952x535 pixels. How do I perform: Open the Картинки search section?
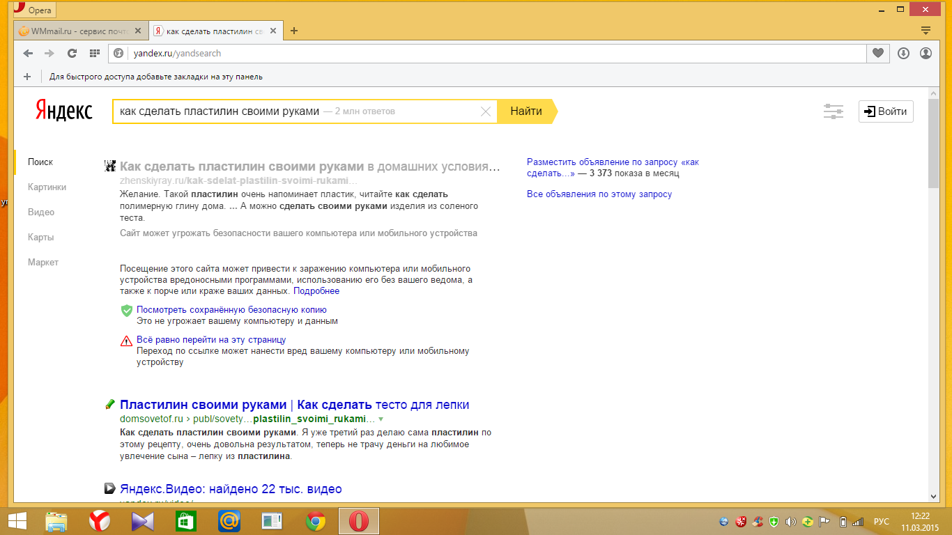47,187
